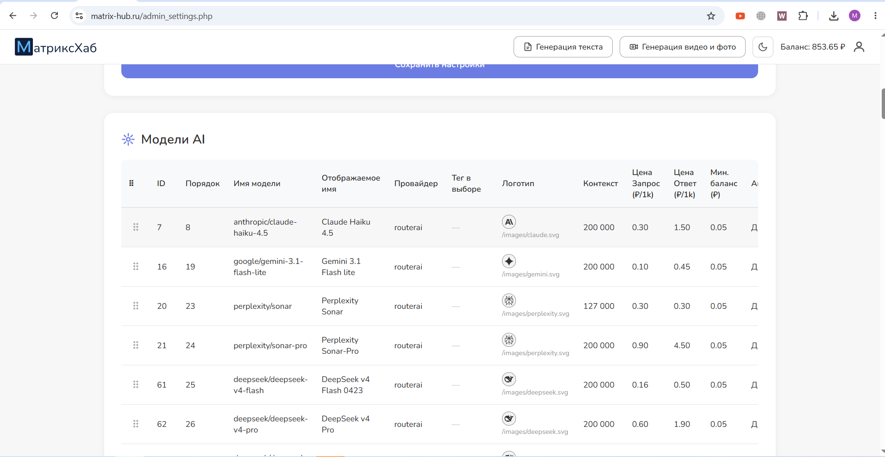Click the Логотип column header
The width and height of the screenshot is (885, 457).
518,183
